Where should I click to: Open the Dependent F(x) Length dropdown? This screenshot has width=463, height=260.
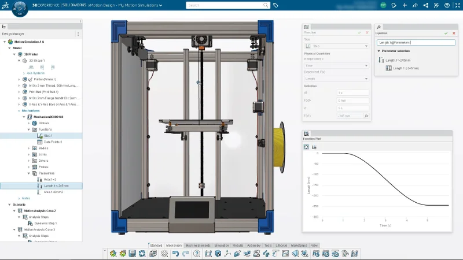click(336, 79)
